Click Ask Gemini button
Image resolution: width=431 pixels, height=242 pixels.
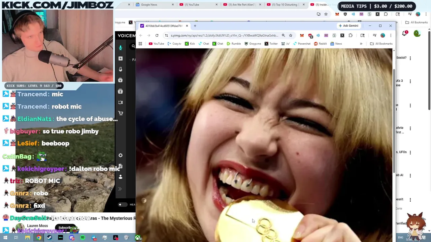(x=349, y=26)
